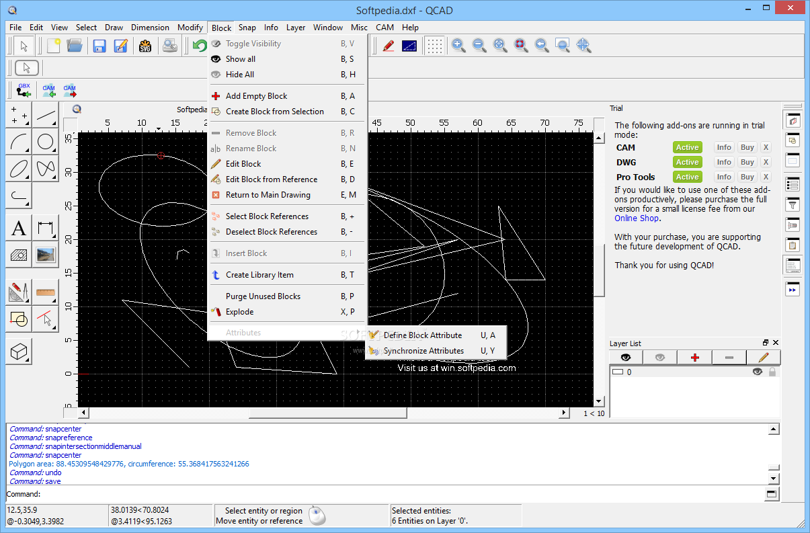This screenshot has height=533, width=810.
Task: Click the Window Zoom icon
Action: [x=563, y=46]
